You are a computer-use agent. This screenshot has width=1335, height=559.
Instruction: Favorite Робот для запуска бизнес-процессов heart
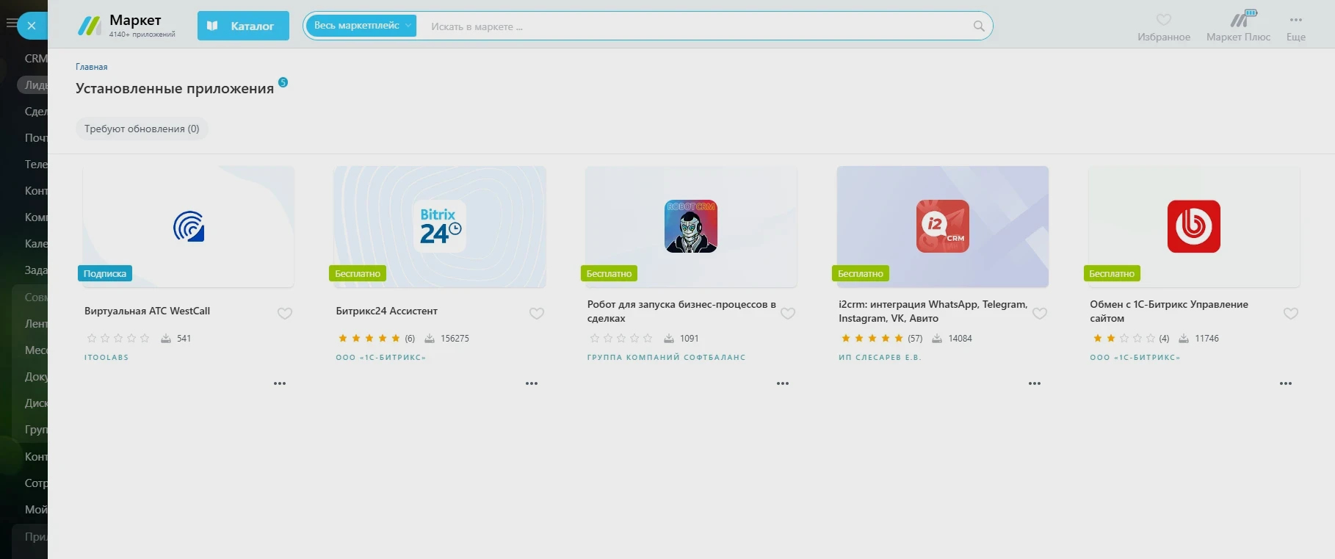click(x=788, y=314)
